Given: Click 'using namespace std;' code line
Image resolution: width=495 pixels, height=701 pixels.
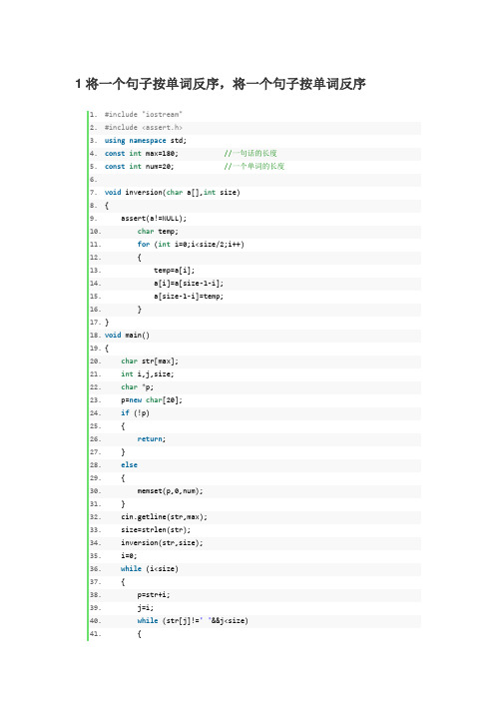Looking at the screenshot, I should click(x=146, y=141).
